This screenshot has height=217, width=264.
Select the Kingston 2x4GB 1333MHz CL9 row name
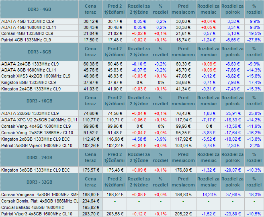(x=31, y=89)
